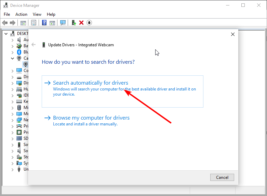Click the Device Manager title bar icon
Screen dimensions: 267x196
[x=5, y=5]
